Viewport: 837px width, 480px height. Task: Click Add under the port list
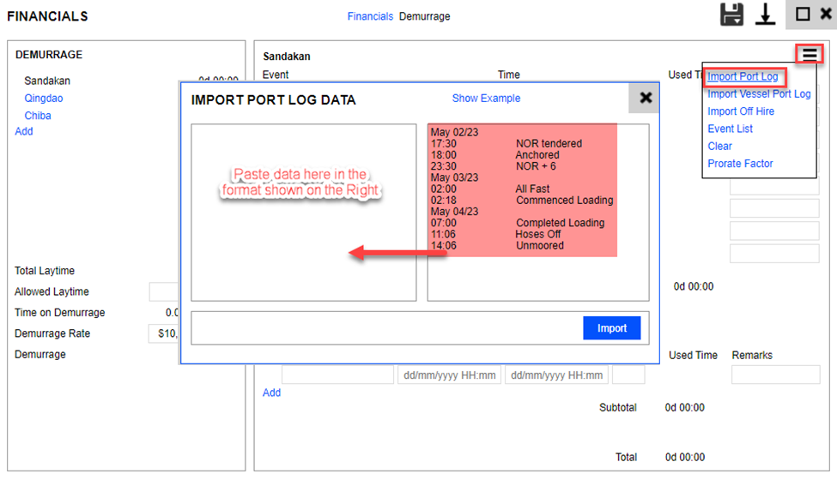[x=24, y=131]
